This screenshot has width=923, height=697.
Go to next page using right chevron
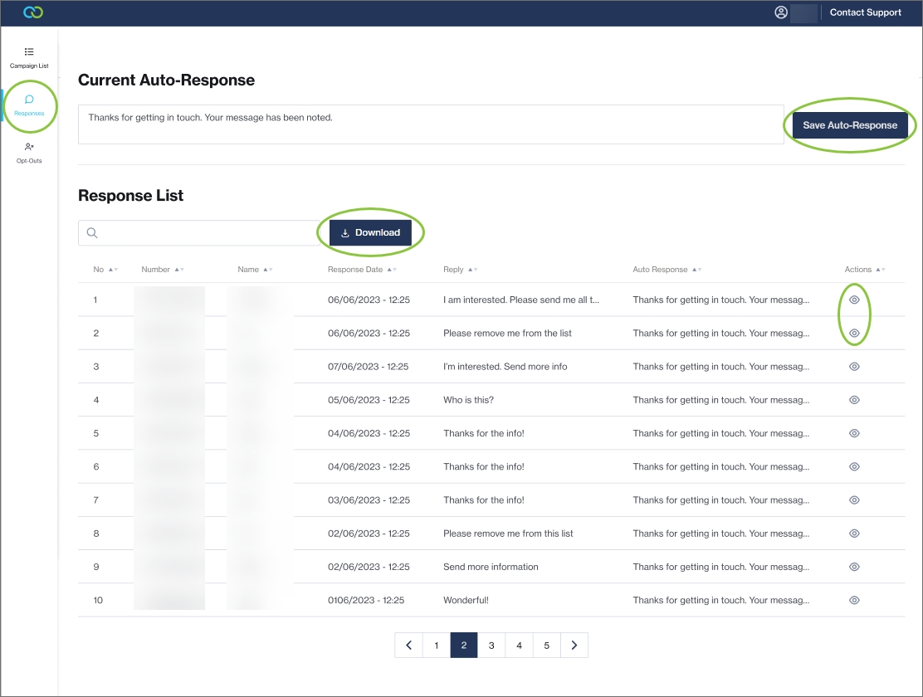(574, 645)
